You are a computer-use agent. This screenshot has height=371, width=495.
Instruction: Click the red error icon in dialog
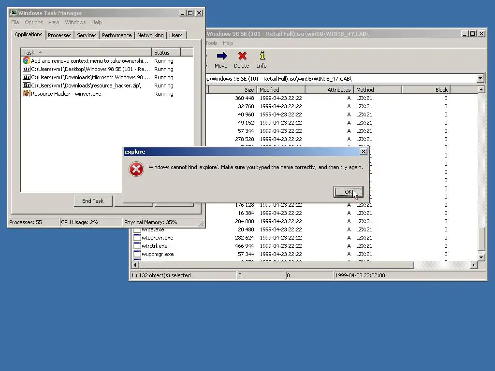[x=136, y=169]
